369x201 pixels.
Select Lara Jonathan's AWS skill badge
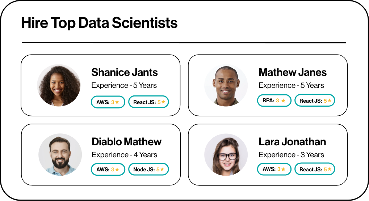274,169
